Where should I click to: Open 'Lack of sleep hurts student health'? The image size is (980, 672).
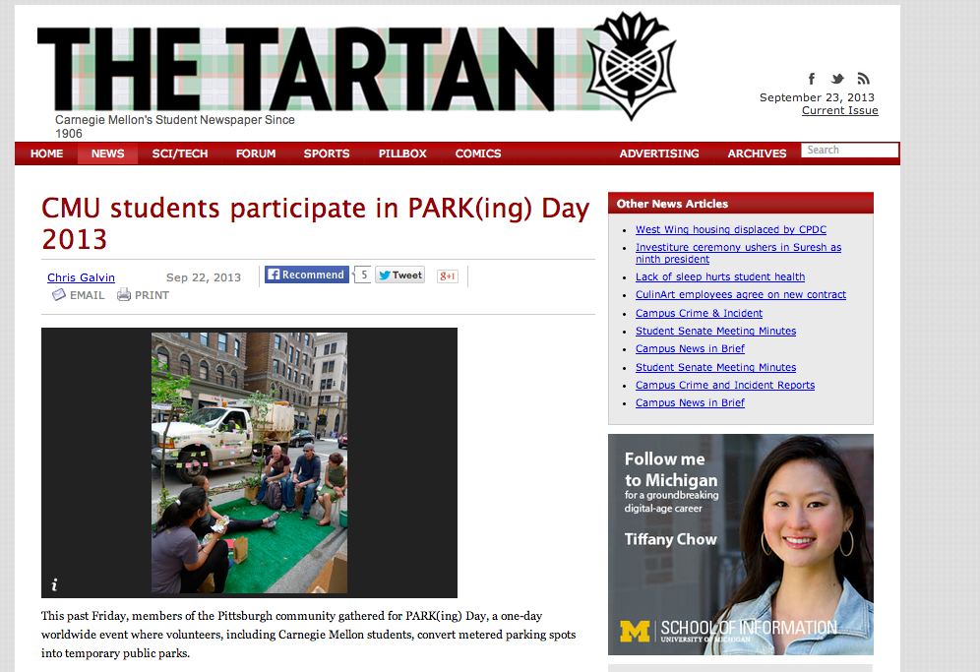(720, 276)
